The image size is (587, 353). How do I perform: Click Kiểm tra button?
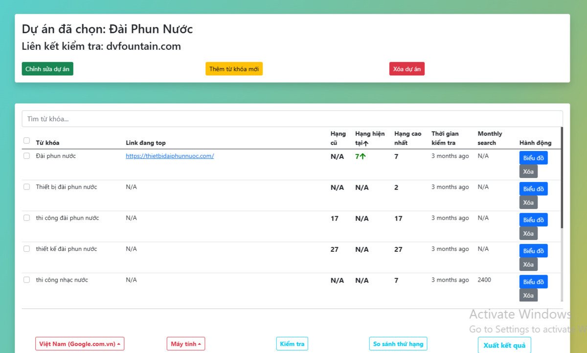pos(292,344)
